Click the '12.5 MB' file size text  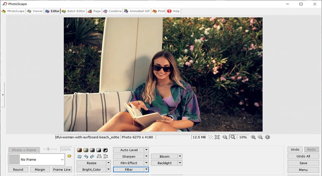coord(199,137)
